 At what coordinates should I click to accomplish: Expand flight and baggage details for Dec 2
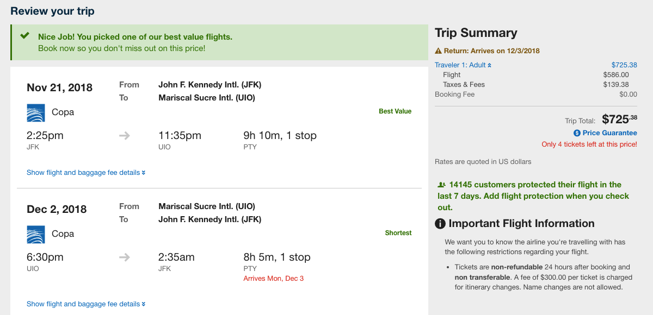pos(86,304)
